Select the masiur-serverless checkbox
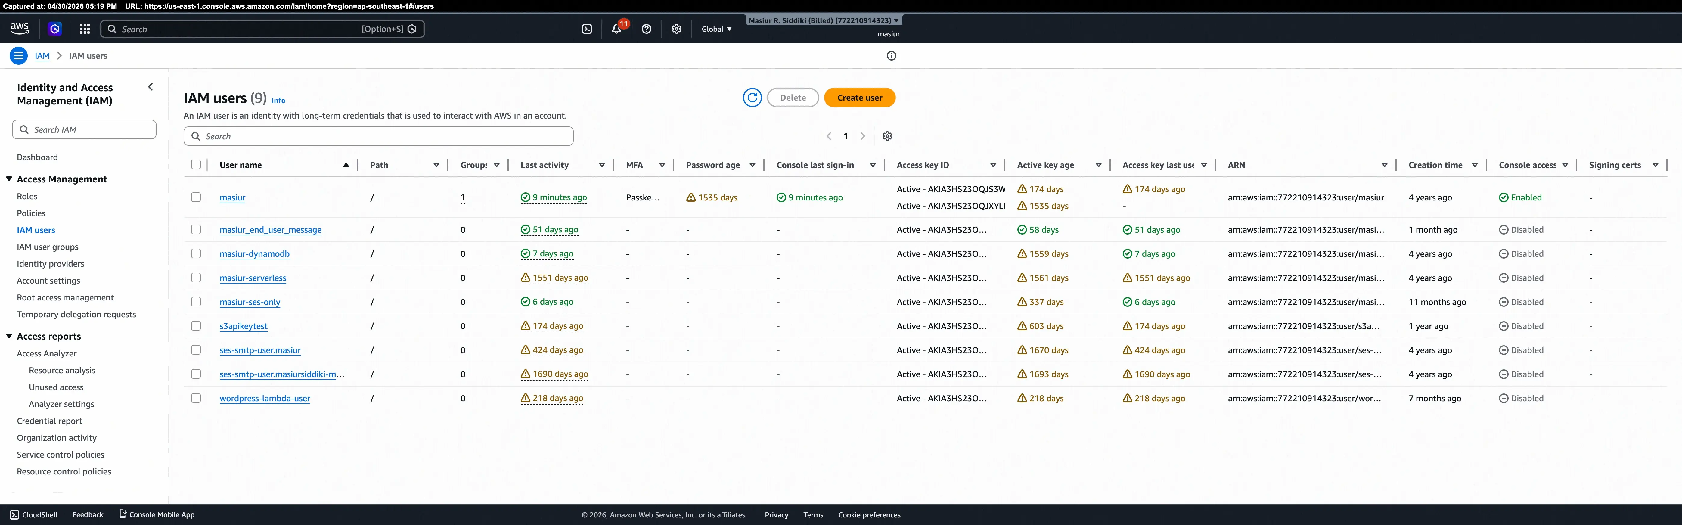 (x=196, y=278)
